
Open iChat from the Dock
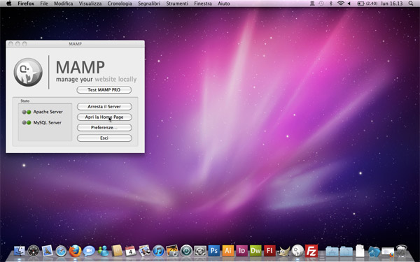coord(89,251)
